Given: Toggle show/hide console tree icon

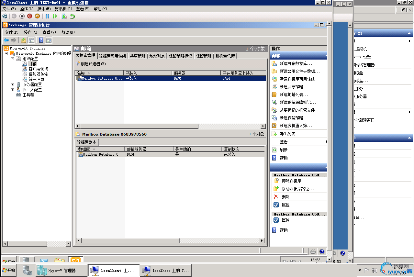Looking at the screenshot, I should click(x=31, y=40).
